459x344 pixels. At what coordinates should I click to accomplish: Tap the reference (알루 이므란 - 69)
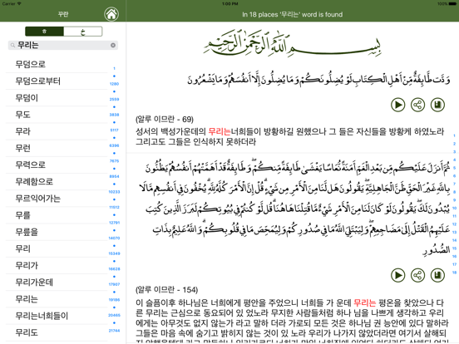165,119
